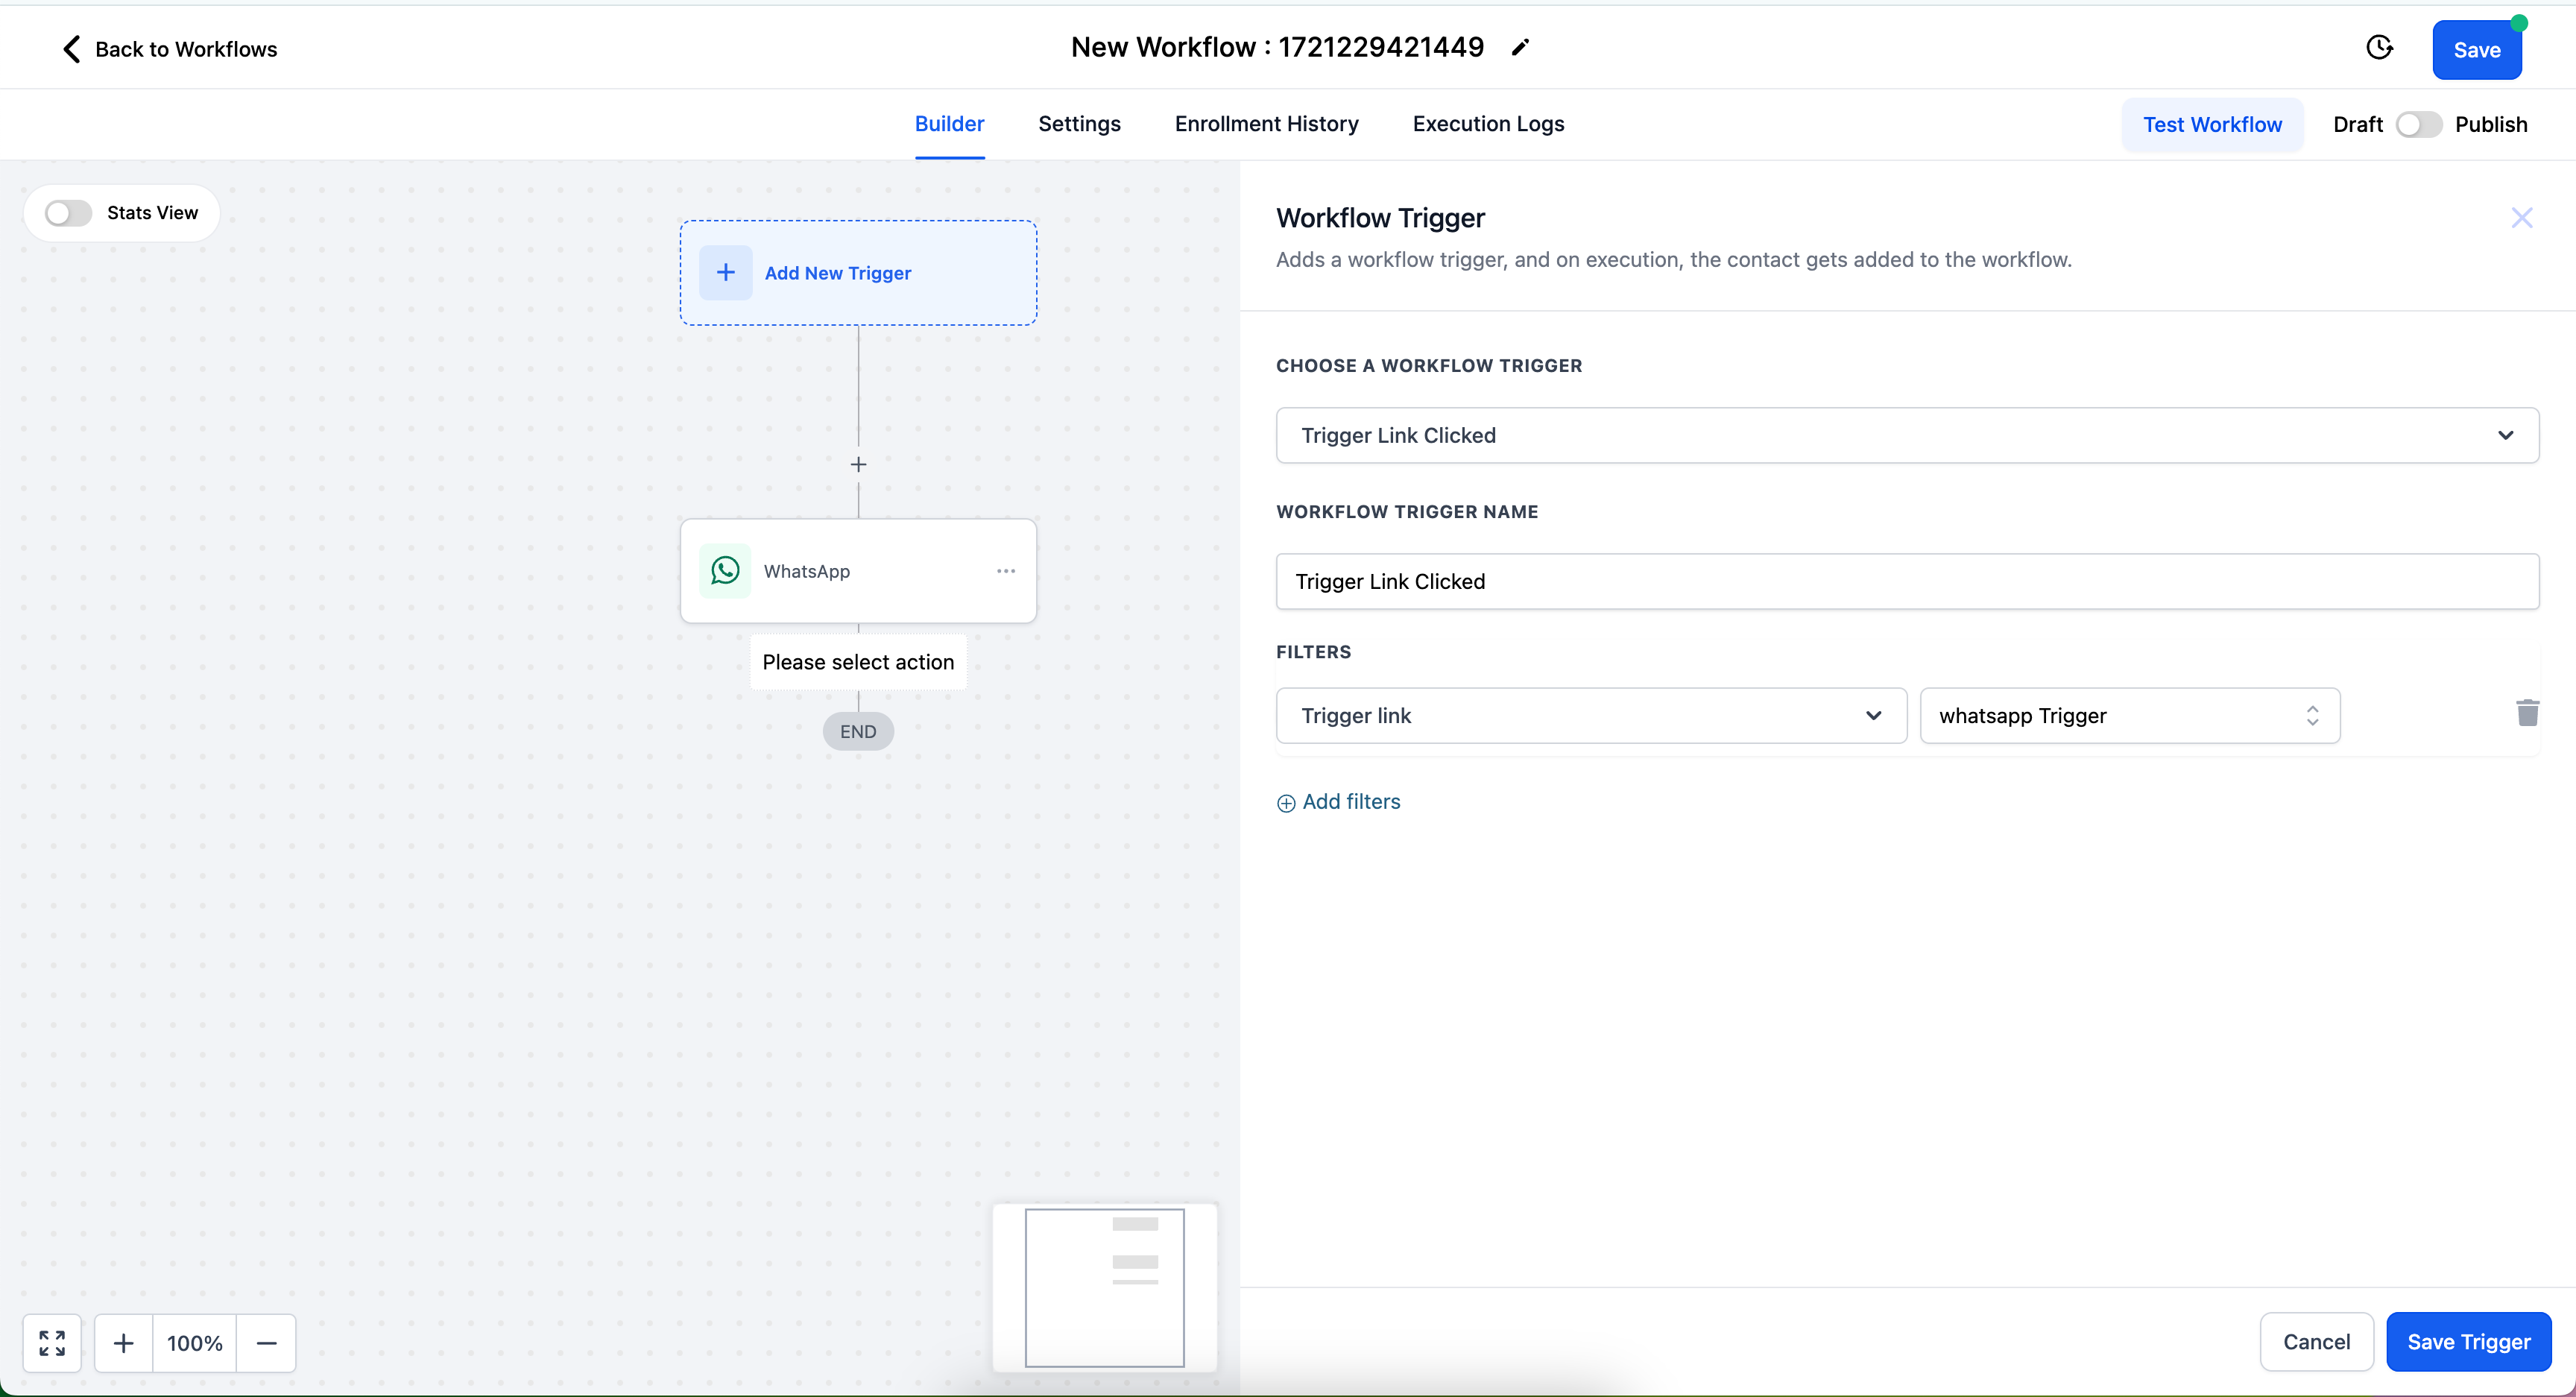2576x1397 pixels.
Task: Click the Add filters link
Action: (1339, 802)
